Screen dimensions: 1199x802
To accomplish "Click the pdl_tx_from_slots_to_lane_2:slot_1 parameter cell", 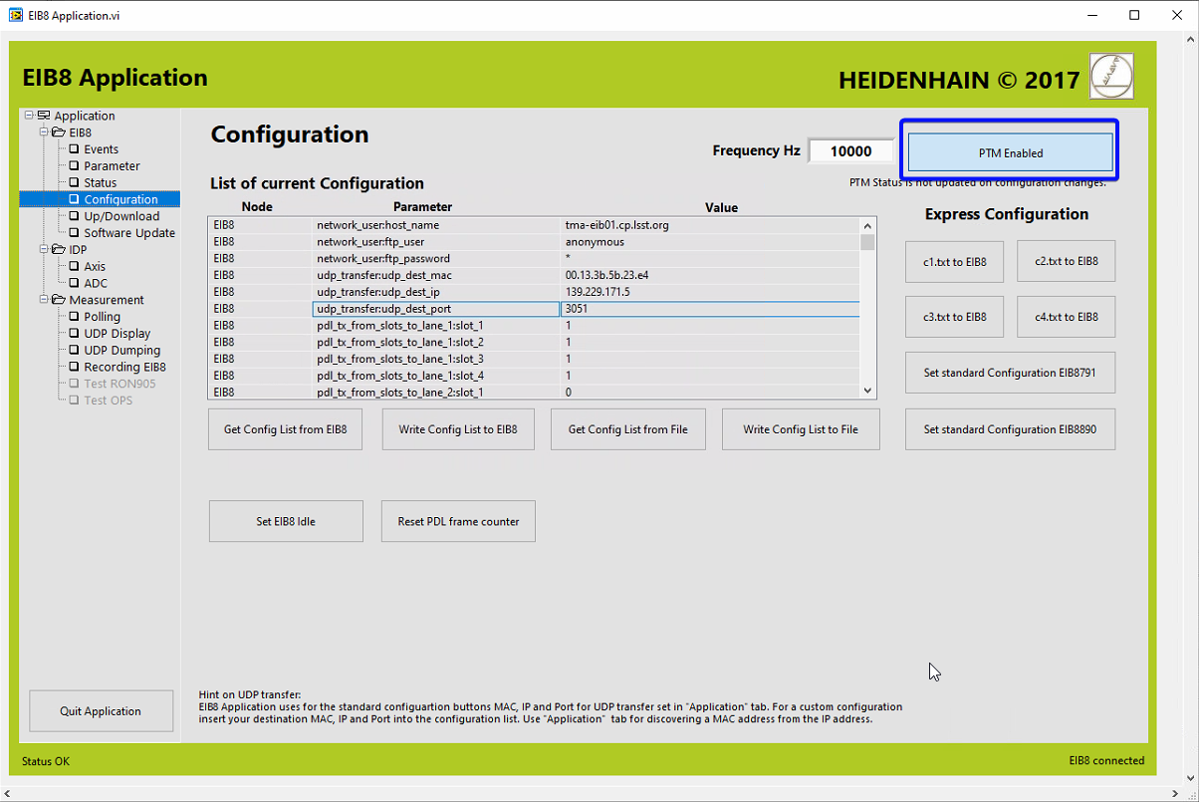I will coord(436,393).
